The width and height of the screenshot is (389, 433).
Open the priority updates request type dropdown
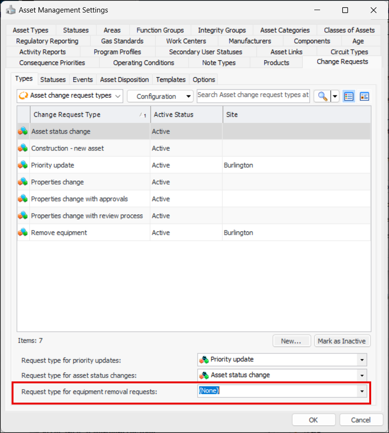click(362, 360)
